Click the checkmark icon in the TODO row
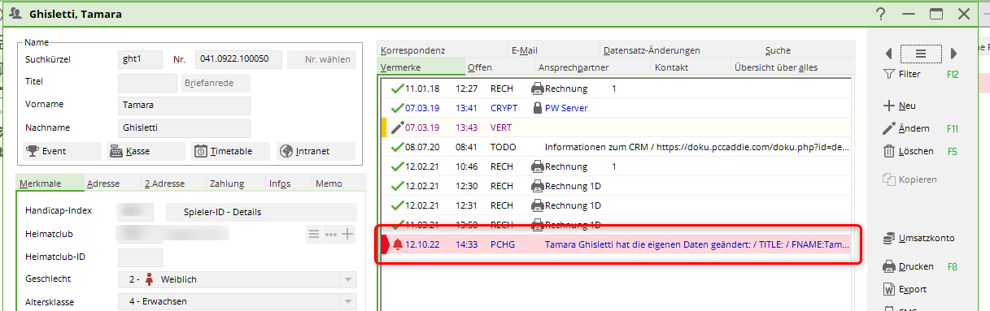This screenshot has width=990, height=311. click(397, 147)
